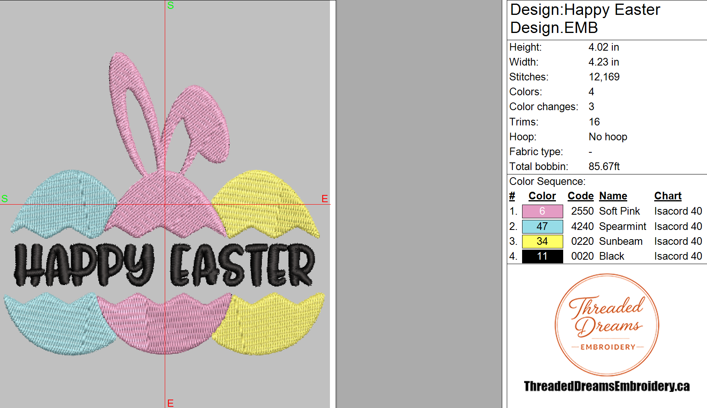Image resolution: width=707 pixels, height=408 pixels.
Task: Select the Total bobbin value 85.67ft
Action: (x=604, y=166)
